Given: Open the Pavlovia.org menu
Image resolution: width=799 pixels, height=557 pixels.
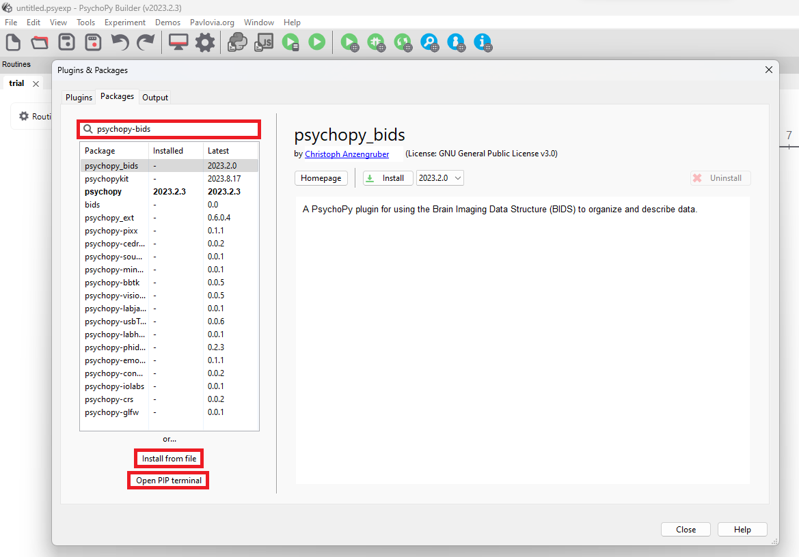Looking at the screenshot, I should click(x=212, y=23).
